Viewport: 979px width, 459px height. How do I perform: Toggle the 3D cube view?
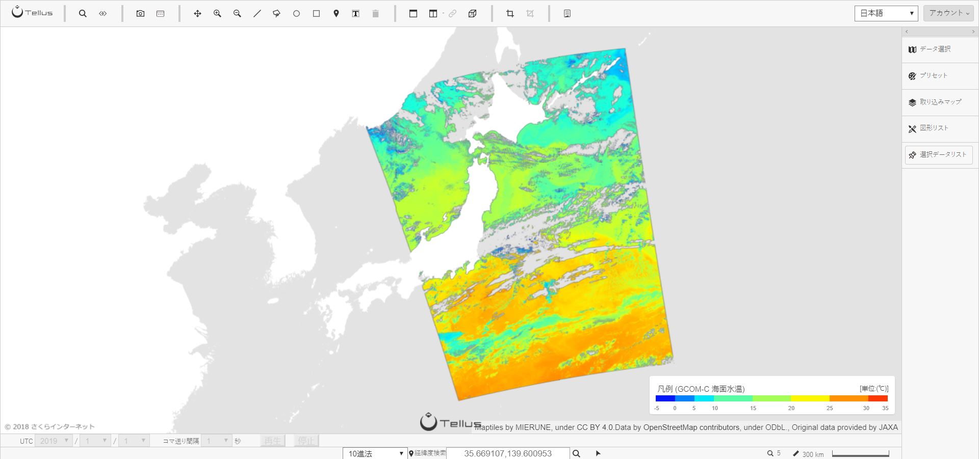click(473, 14)
